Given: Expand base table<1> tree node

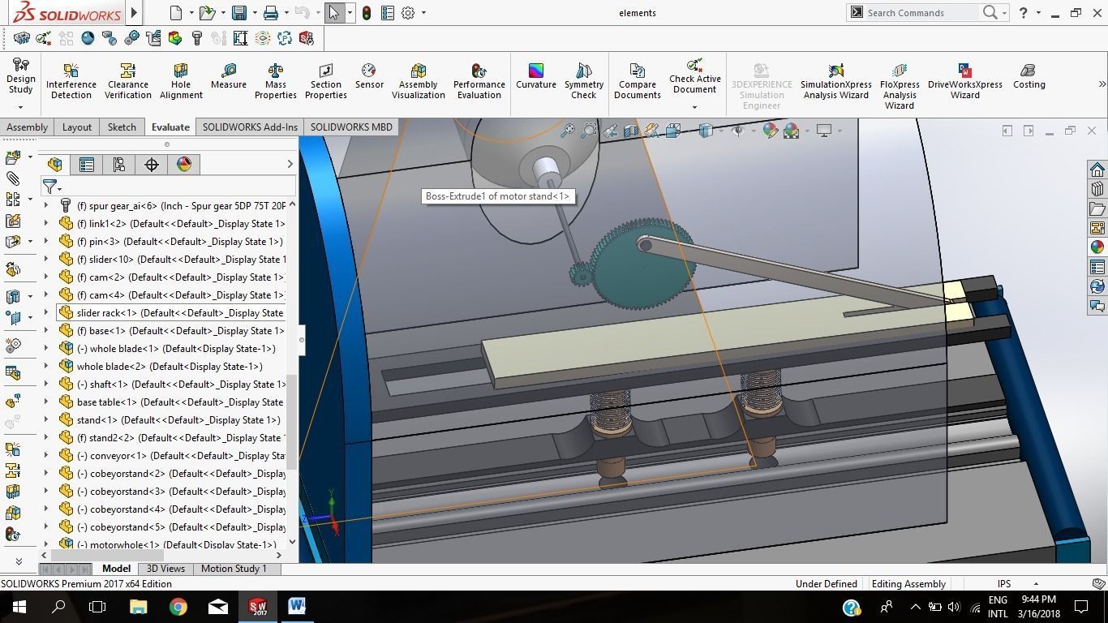Looking at the screenshot, I should pos(46,402).
